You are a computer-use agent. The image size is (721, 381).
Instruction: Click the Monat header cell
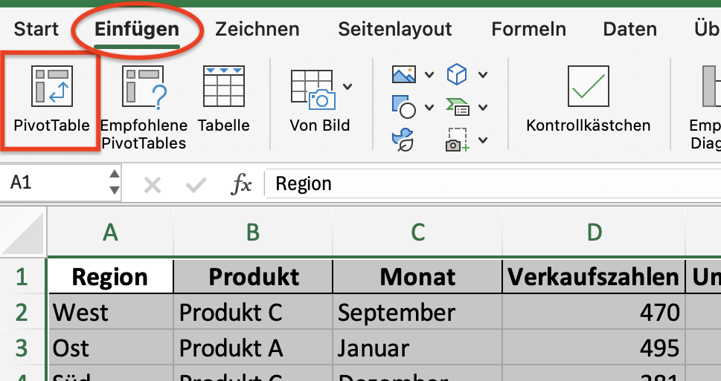pyautogui.click(x=417, y=277)
